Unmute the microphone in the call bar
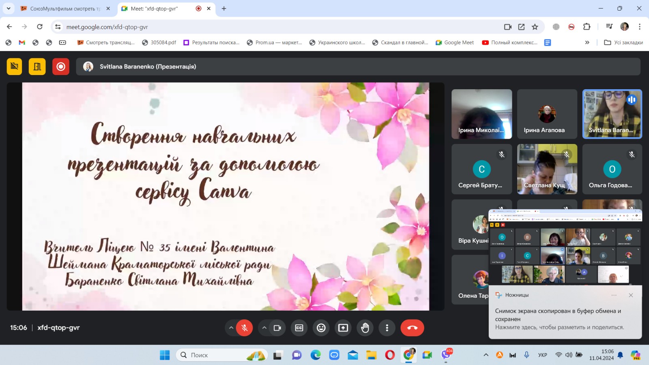 point(245,328)
